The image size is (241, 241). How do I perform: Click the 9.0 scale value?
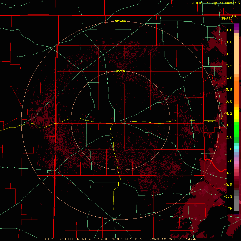[229, 42]
